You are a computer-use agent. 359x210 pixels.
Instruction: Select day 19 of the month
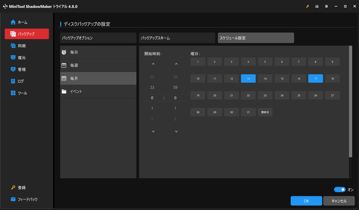coord(198,95)
